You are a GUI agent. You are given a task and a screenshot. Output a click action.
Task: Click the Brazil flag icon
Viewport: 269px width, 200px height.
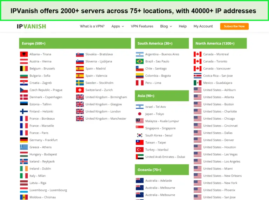140,61
